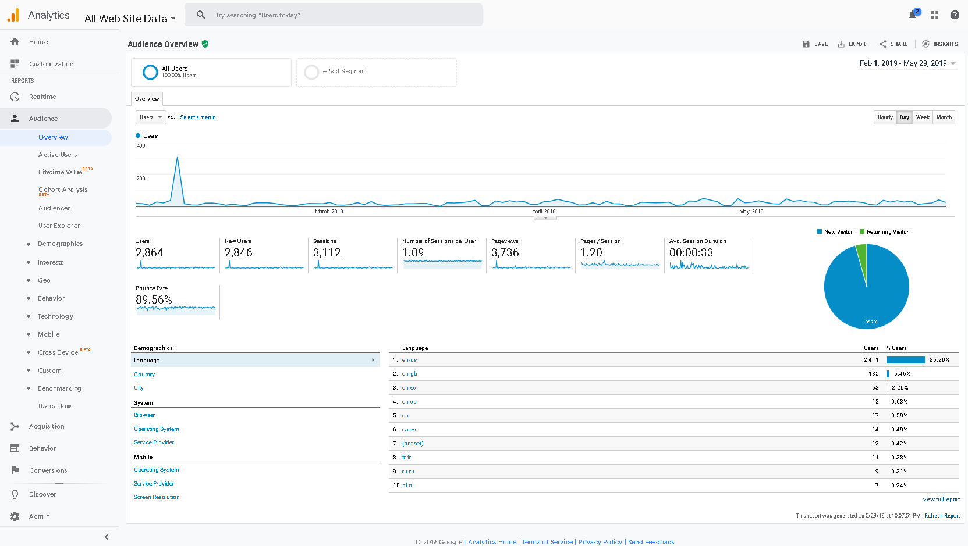The width and height of the screenshot is (968, 546).
Task: Select the Demographics item in the sidebar
Action: click(x=60, y=244)
